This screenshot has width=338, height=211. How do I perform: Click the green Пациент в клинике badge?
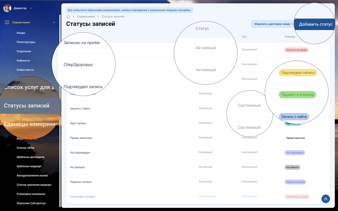298,95
